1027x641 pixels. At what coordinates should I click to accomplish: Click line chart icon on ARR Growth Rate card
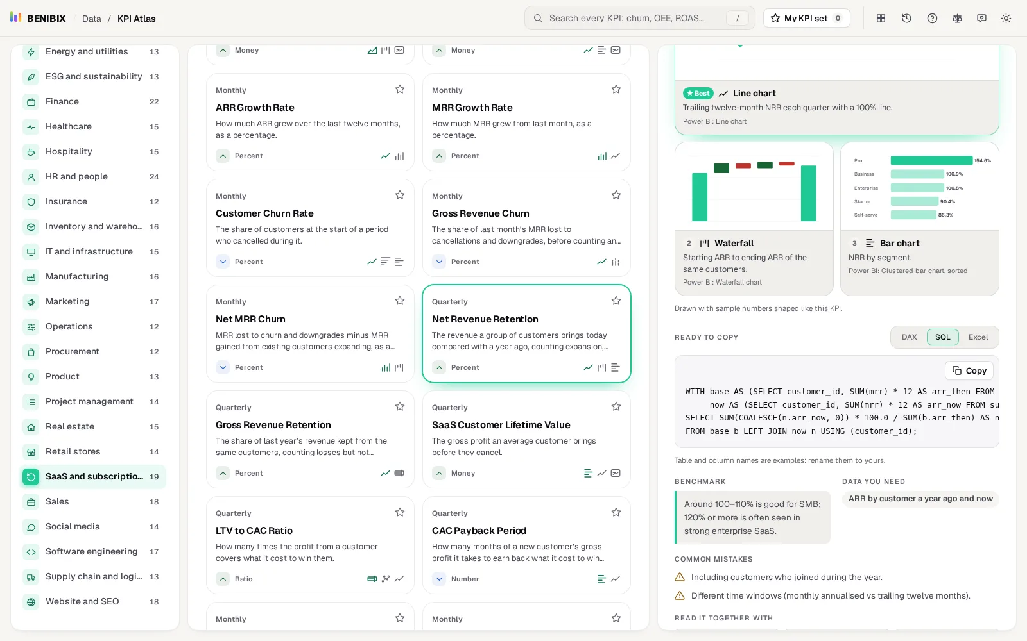(x=385, y=156)
